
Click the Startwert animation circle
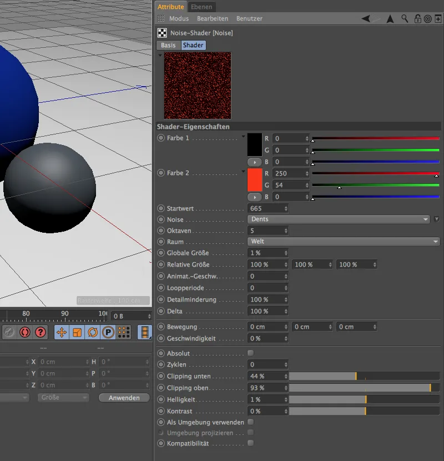point(161,208)
